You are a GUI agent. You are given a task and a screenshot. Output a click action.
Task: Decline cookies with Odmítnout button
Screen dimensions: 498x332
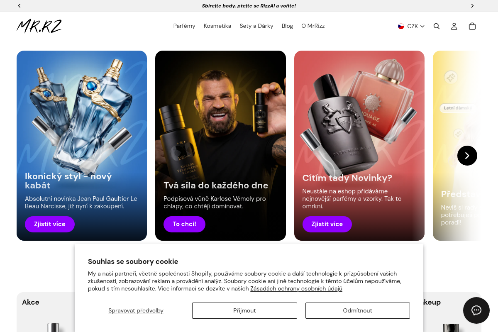tap(358, 310)
